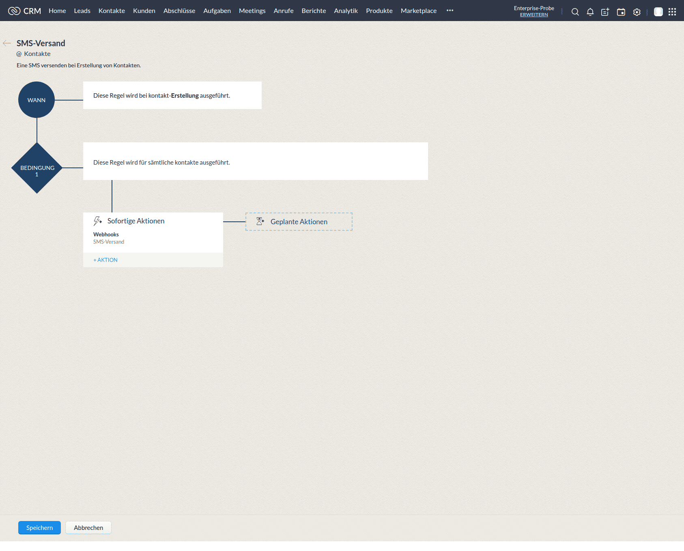Open the apps grid launcher

[x=672, y=12]
